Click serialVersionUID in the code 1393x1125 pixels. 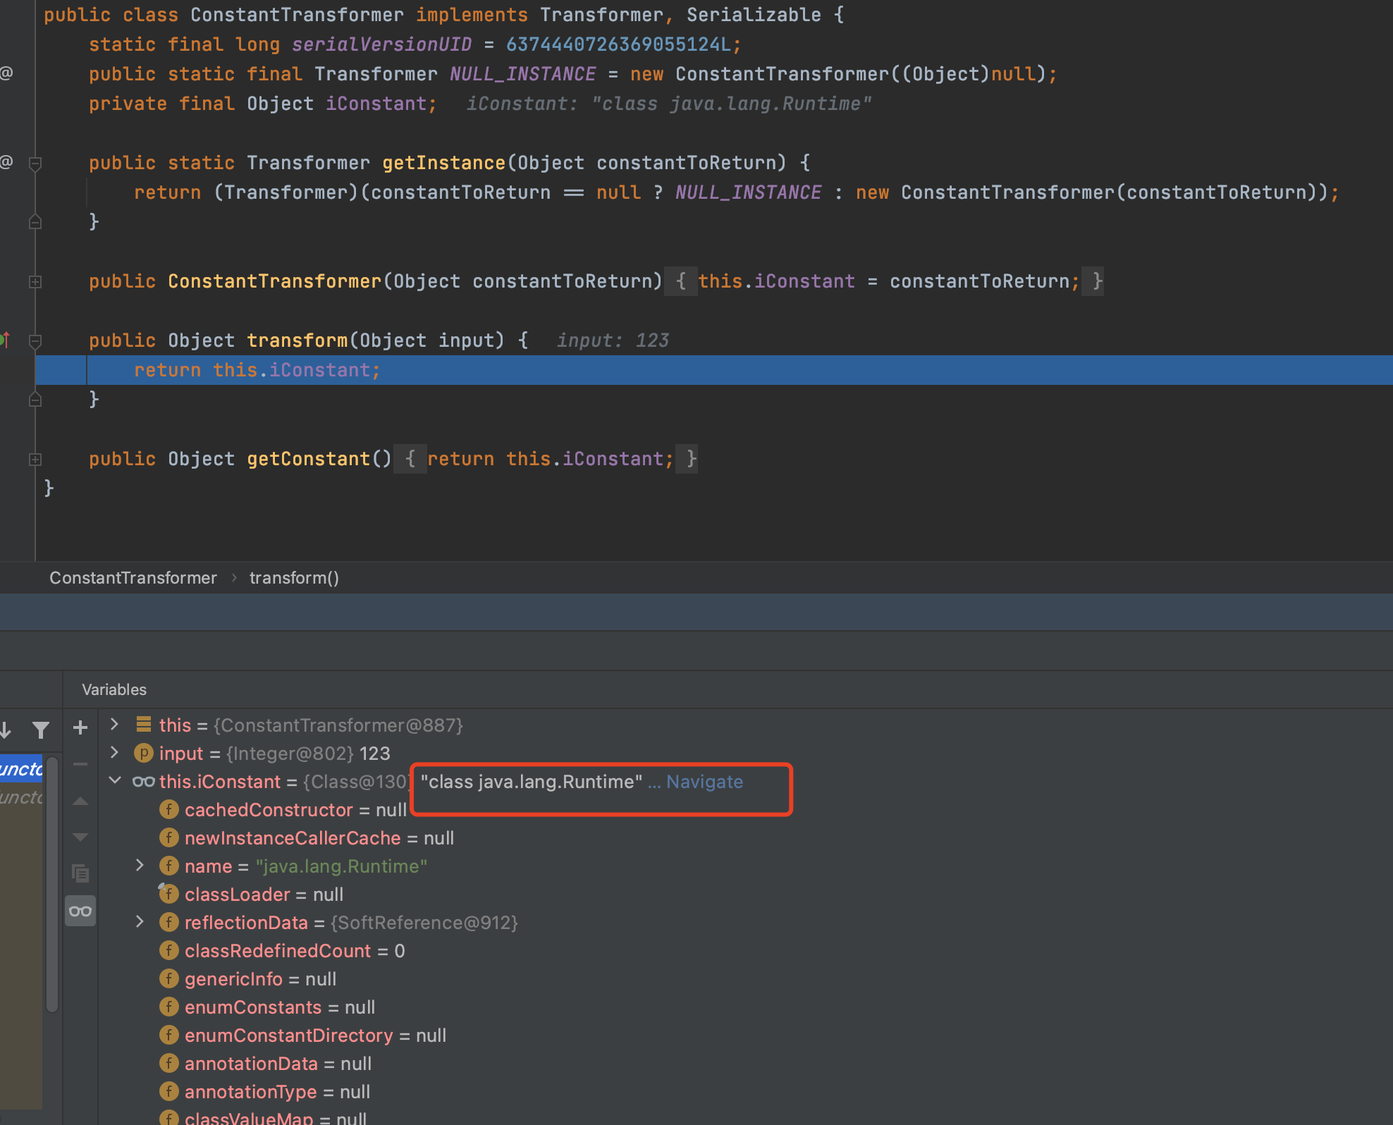381,44
